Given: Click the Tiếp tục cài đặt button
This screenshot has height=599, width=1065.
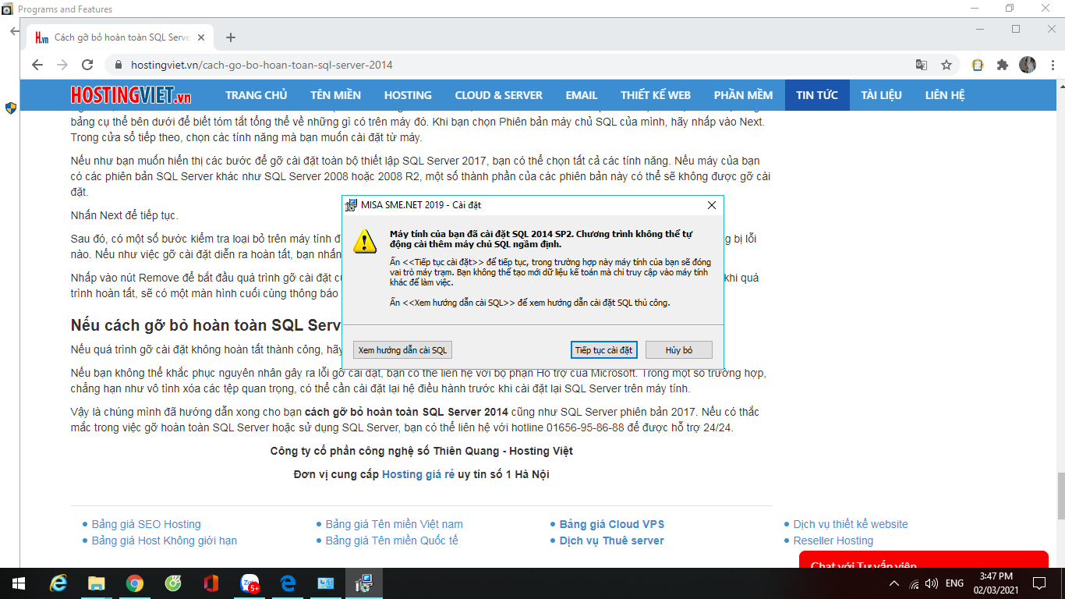Looking at the screenshot, I should point(604,350).
